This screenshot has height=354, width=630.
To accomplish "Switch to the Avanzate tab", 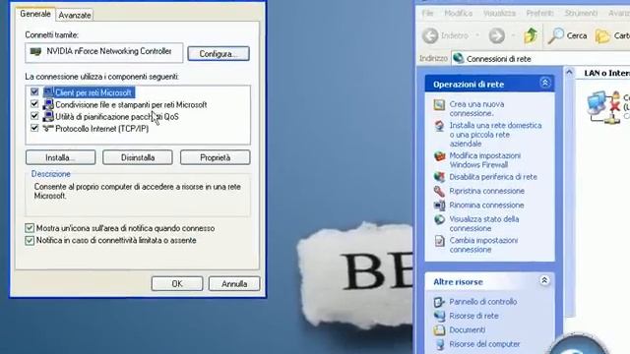I will [75, 16].
